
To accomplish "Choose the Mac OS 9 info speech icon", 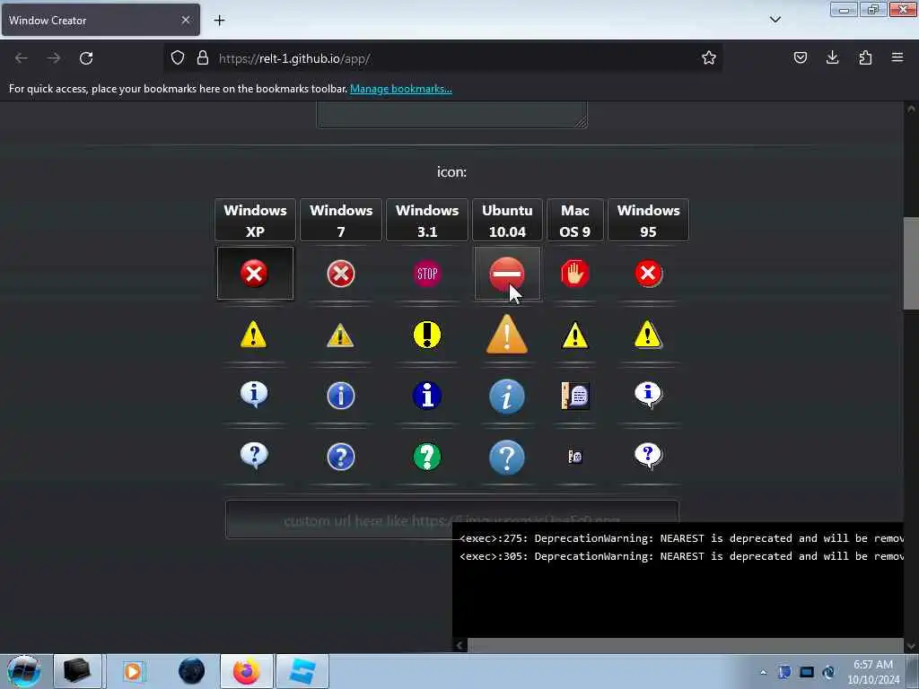I will point(575,396).
